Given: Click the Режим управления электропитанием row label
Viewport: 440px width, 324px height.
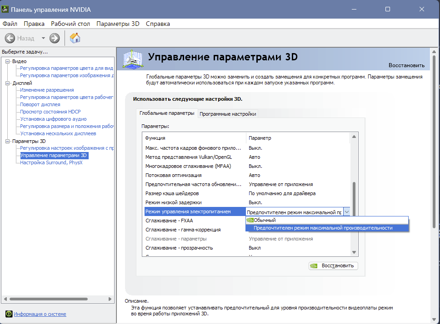Looking at the screenshot, I should click(188, 212).
